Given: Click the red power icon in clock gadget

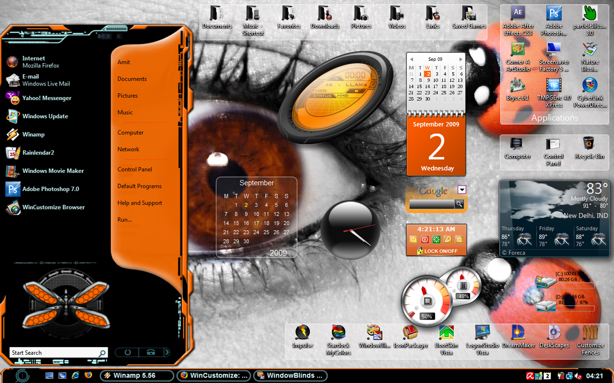Looking at the screenshot, I should [x=425, y=240].
